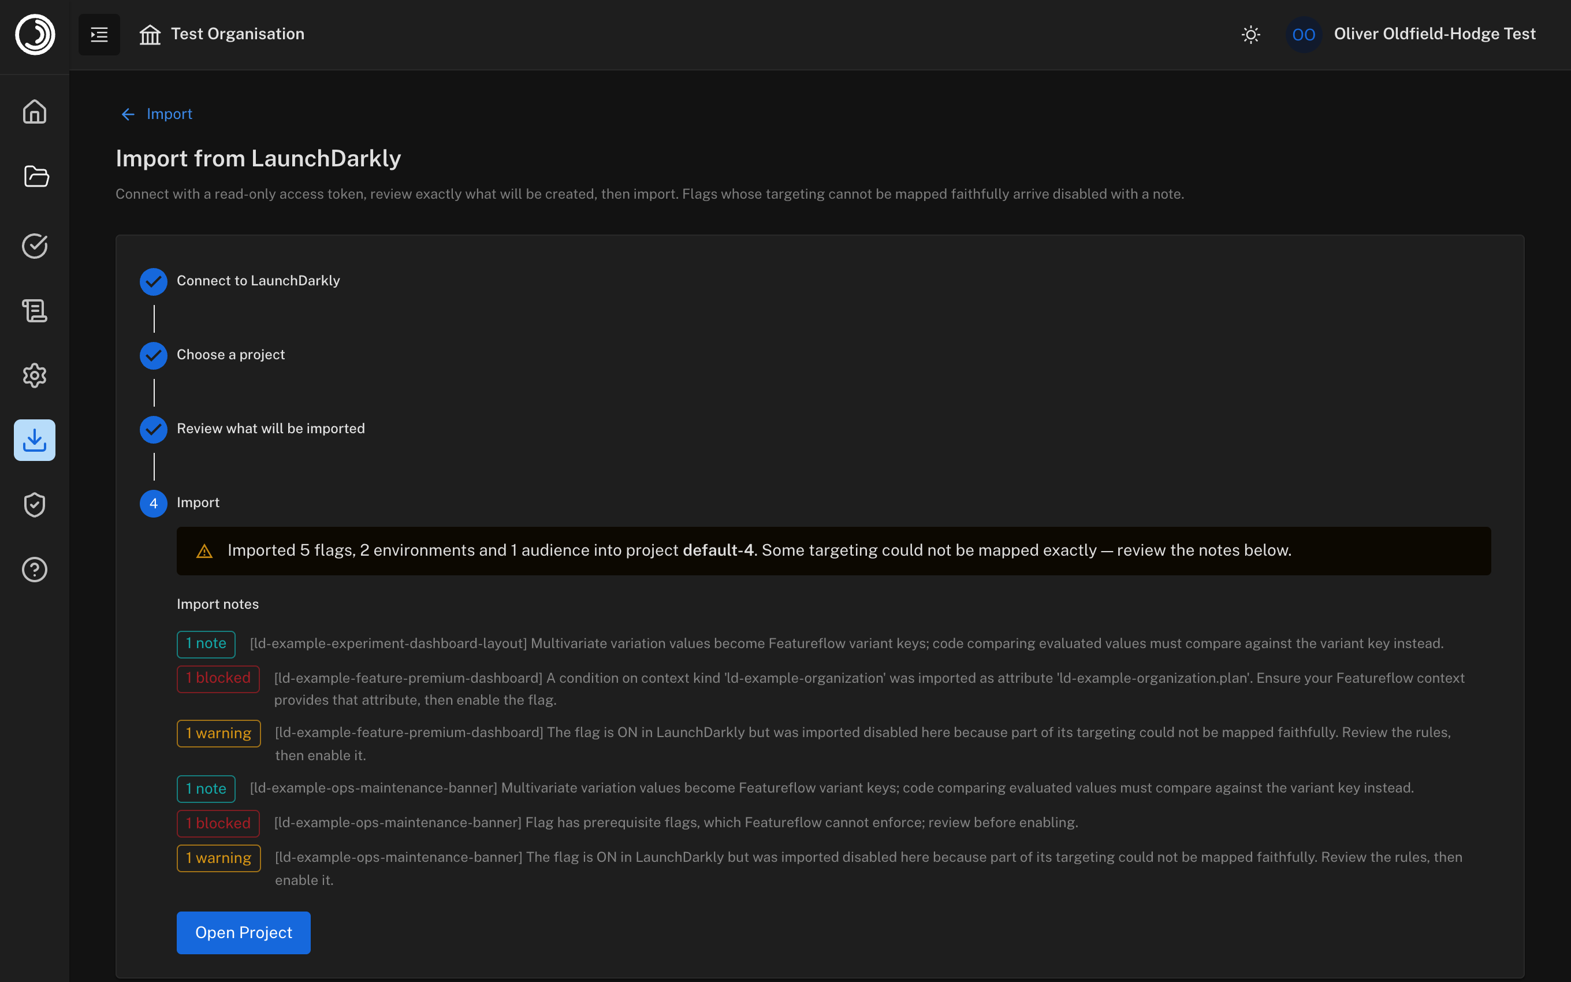
Task: Open the circled checkmark icon in sidebar
Action: 35,246
